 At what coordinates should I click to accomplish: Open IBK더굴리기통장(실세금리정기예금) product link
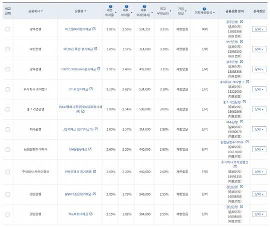[80, 109]
